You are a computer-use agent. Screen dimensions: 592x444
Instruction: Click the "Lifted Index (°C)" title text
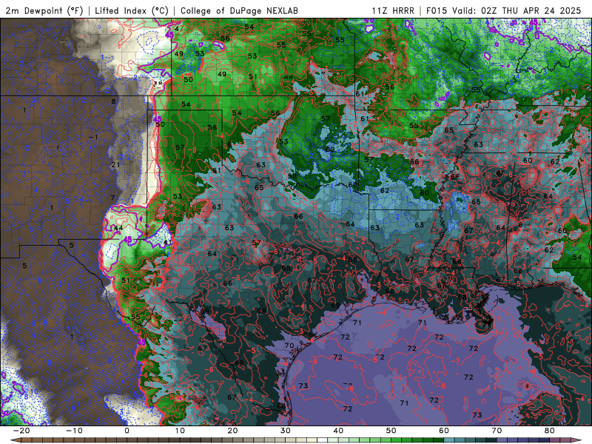point(132,10)
